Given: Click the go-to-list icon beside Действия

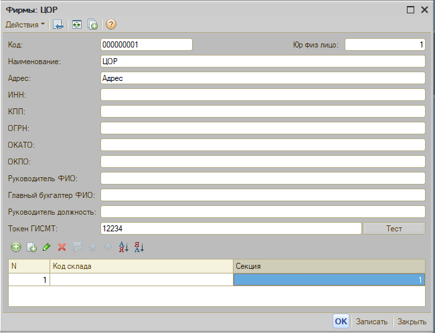Looking at the screenshot, I should tap(58, 25).
